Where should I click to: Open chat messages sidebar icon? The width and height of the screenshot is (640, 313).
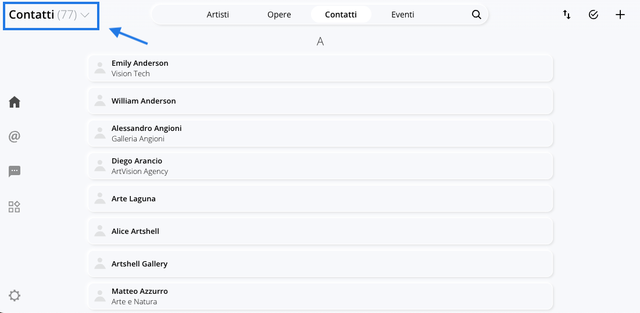pos(15,171)
